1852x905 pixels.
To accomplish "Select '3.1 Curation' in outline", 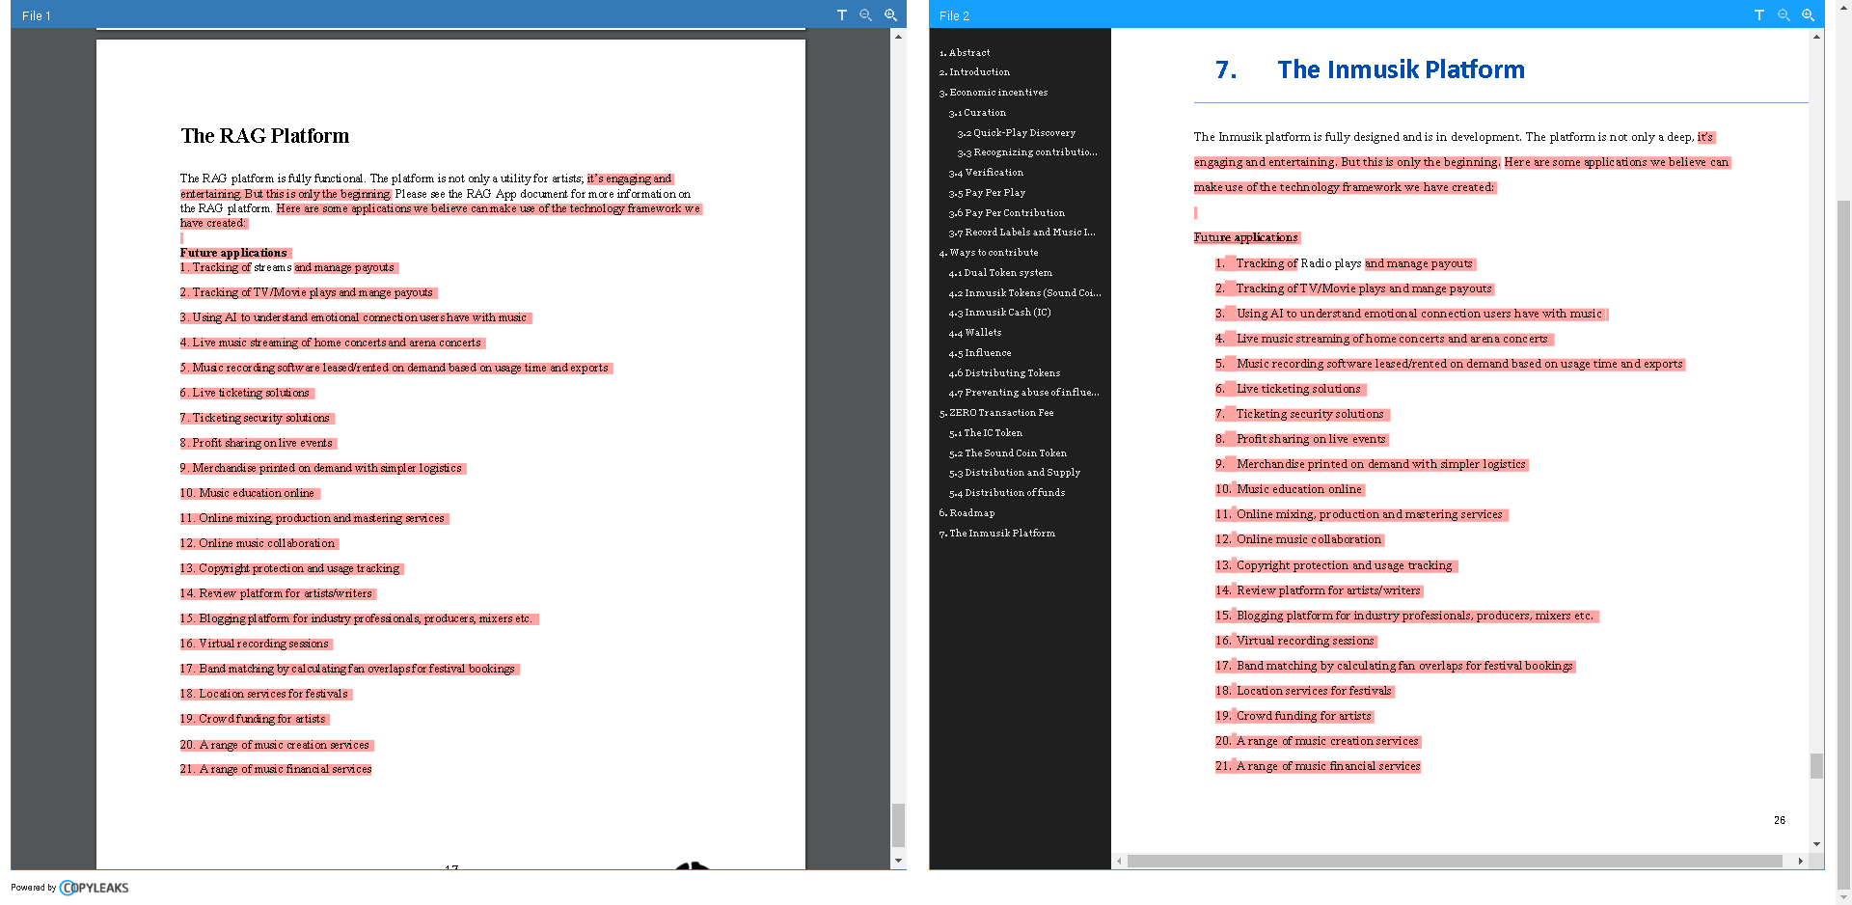I will (x=977, y=113).
